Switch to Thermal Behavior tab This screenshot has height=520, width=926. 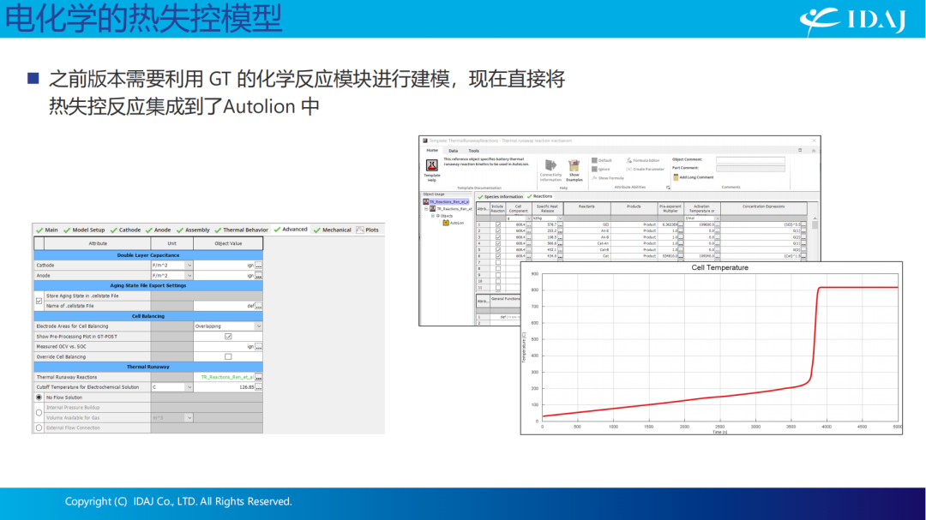tap(241, 230)
